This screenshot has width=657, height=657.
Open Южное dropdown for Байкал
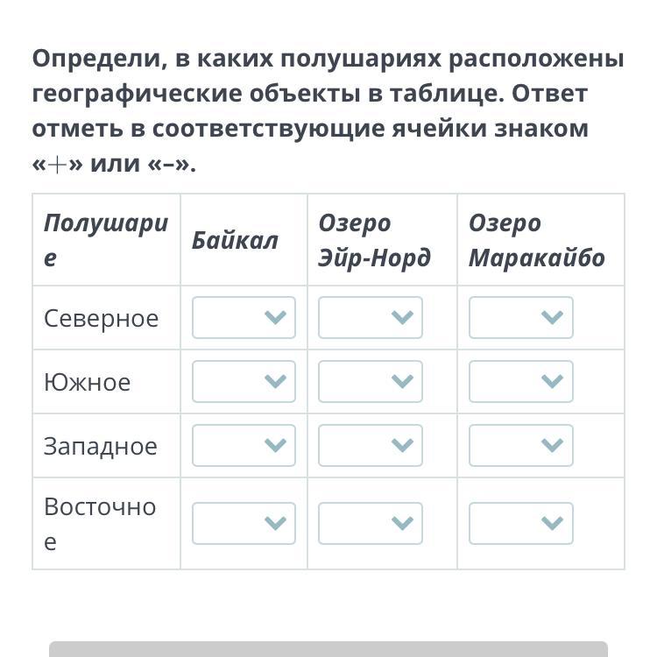[244, 381]
